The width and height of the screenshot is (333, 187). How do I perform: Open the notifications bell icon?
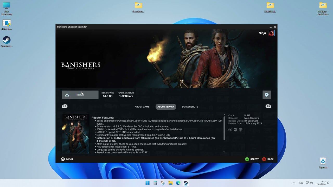328,183
